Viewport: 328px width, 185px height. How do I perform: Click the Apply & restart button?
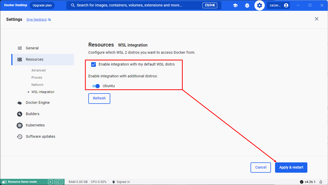[x=291, y=167]
